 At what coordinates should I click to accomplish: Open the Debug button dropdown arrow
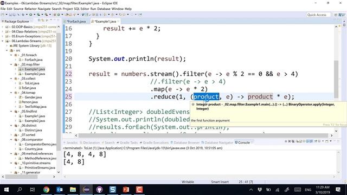pos(27,15)
